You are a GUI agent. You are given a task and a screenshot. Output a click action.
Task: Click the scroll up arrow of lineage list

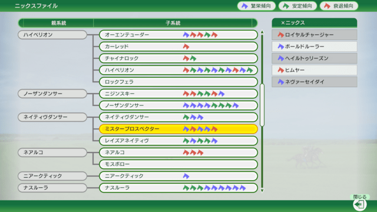click(262, 32)
